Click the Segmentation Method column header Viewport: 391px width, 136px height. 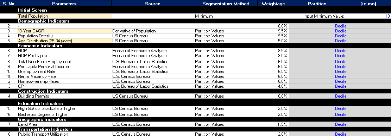(226, 4)
